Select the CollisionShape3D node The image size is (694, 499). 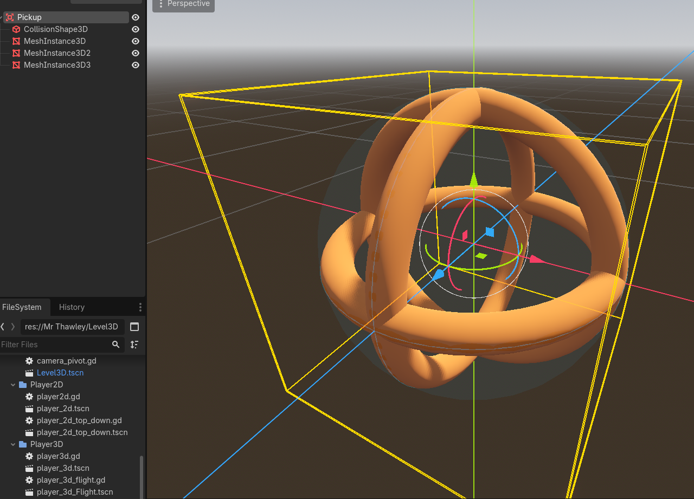pyautogui.click(x=55, y=29)
